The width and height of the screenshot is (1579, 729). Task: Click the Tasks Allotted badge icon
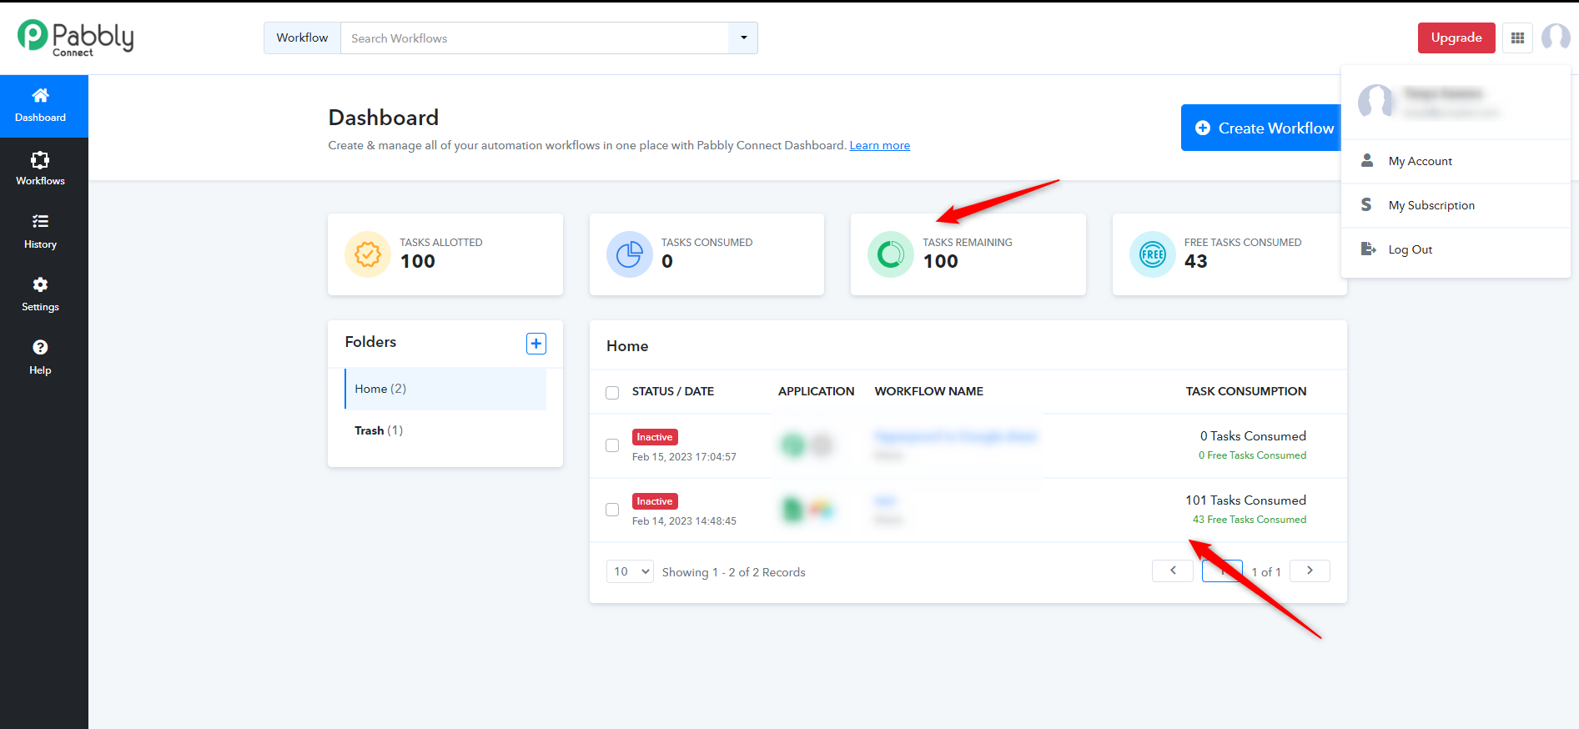368,254
